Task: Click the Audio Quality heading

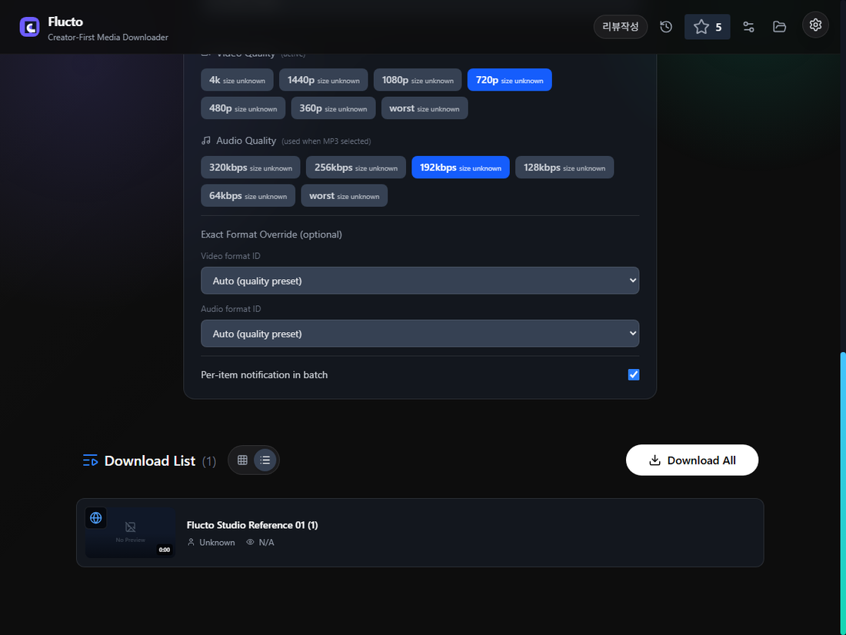Action: click(246, 140)
